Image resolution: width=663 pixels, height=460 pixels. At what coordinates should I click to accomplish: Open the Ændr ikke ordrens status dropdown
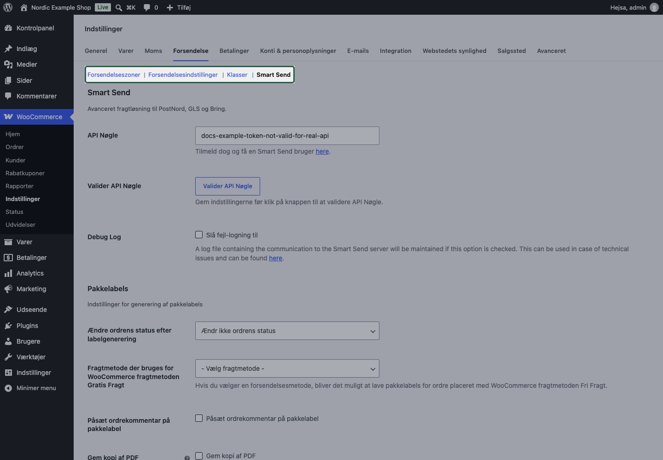[287, 331]
